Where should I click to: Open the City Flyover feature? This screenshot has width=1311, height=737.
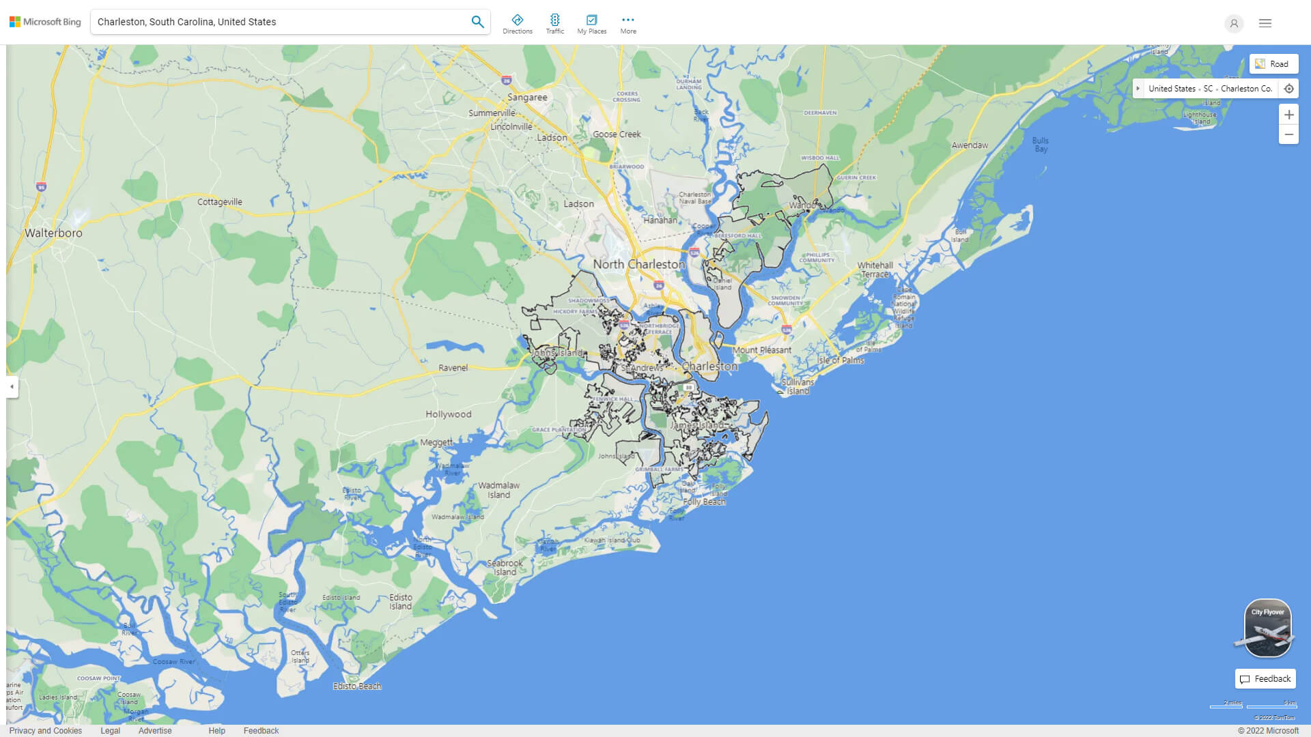[1267, 626]
